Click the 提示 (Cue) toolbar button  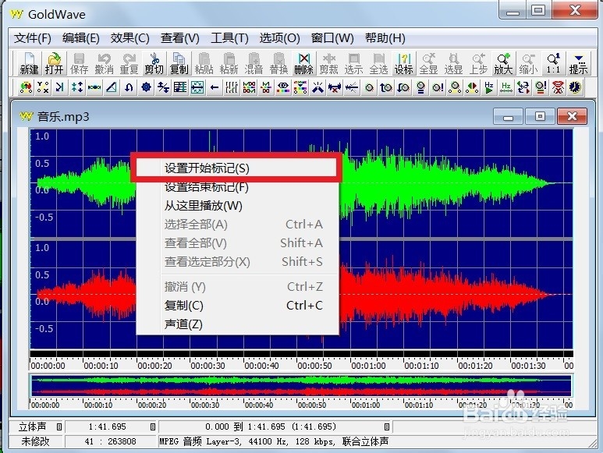point(578,63)
